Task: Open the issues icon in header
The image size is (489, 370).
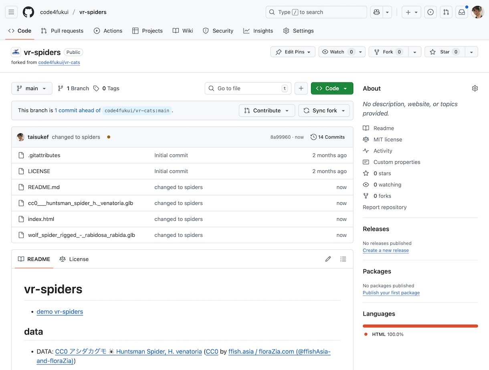Action: (x=430, y=12)
